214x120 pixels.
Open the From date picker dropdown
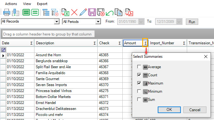[141, 22]
